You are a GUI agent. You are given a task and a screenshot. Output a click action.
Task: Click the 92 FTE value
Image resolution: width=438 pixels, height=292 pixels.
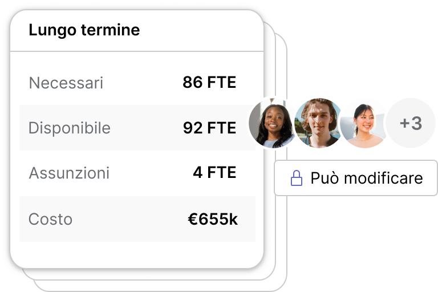[x=209, y=128]
